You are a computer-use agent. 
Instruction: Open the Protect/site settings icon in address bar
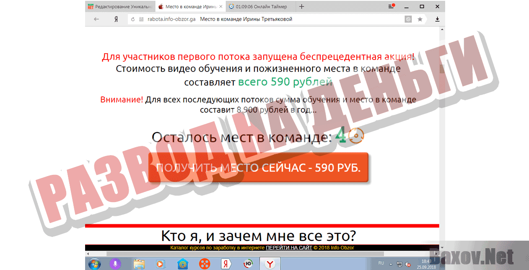141,19
